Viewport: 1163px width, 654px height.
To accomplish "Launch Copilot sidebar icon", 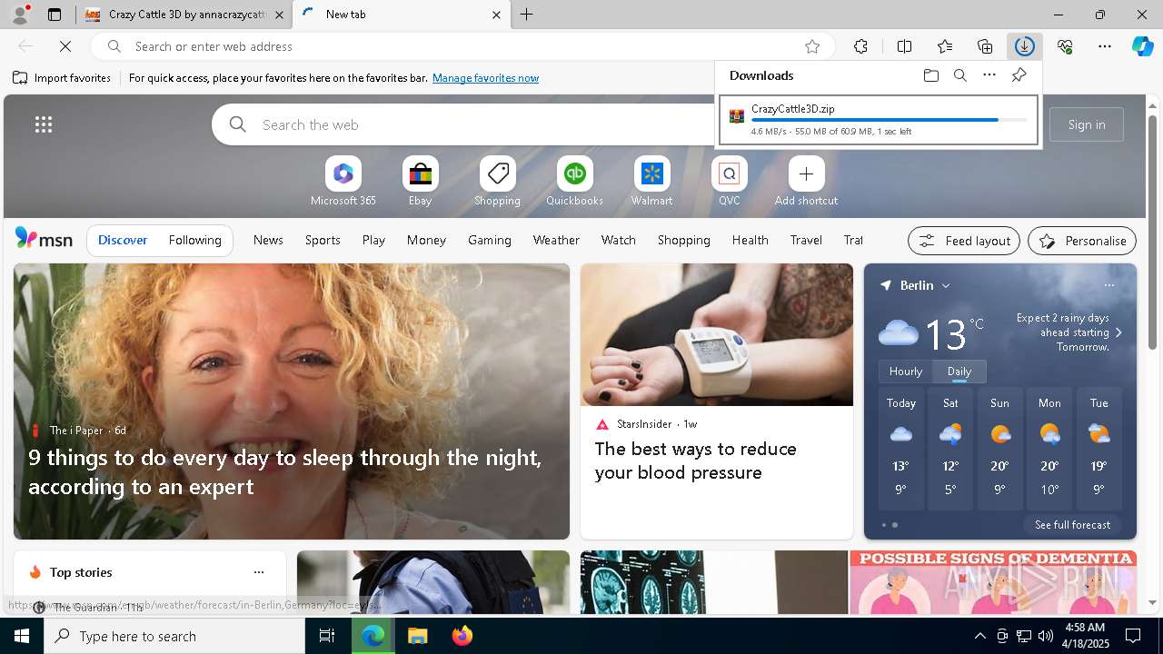I will point(1143,46).
